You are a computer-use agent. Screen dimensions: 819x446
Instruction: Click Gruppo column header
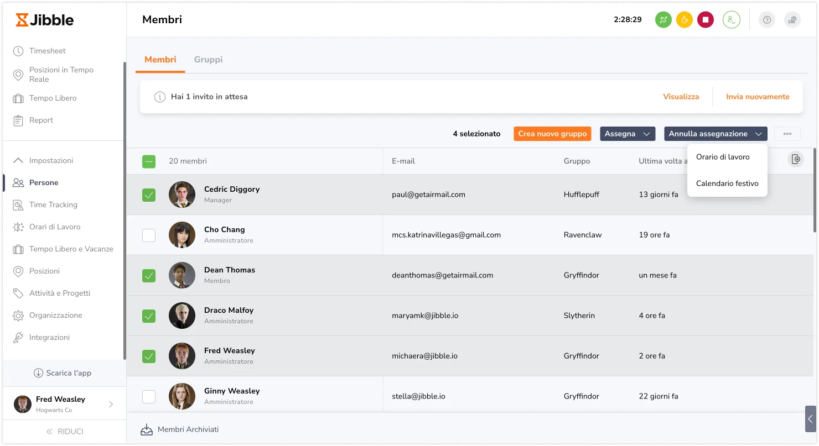577,161
